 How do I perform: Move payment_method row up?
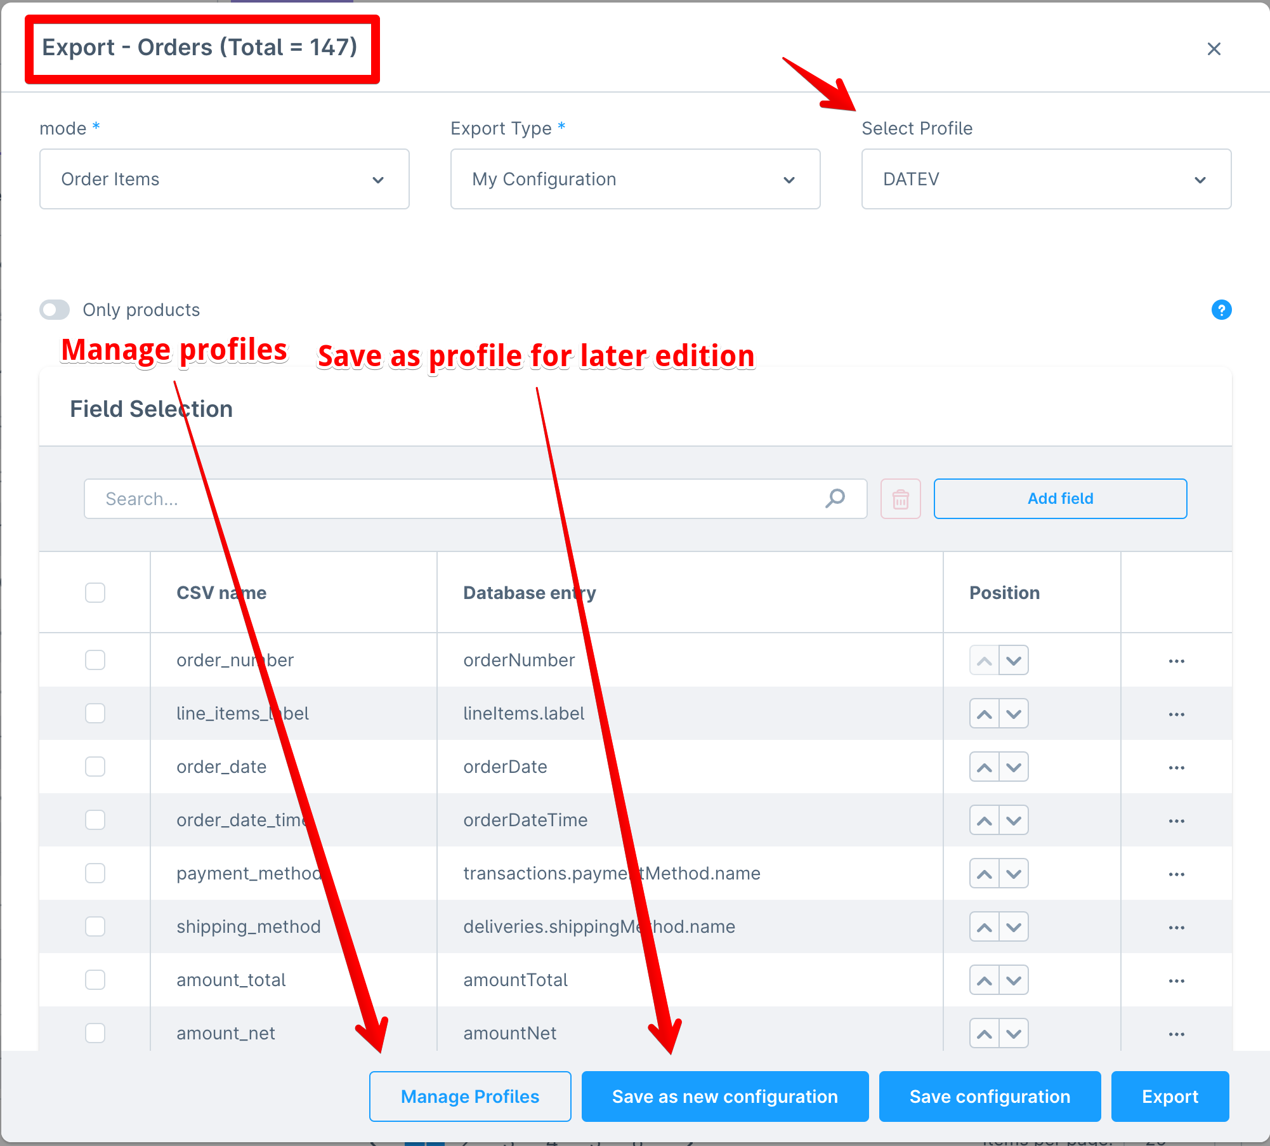(x=985, y=874)
